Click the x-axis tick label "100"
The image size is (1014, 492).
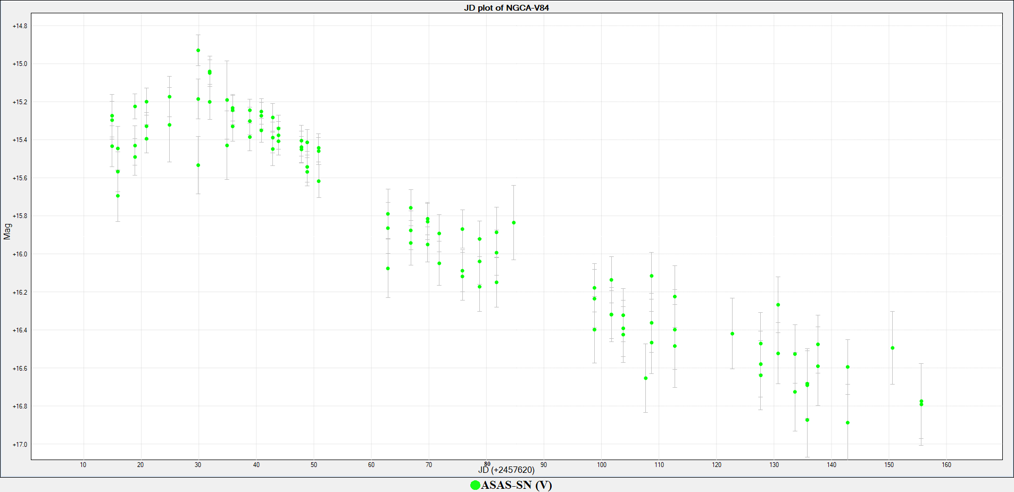pyautogui.click(x=602, y=465)
